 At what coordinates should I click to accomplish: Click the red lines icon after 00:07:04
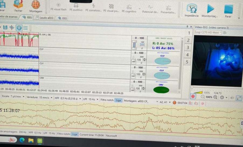(x=190, y=103)
